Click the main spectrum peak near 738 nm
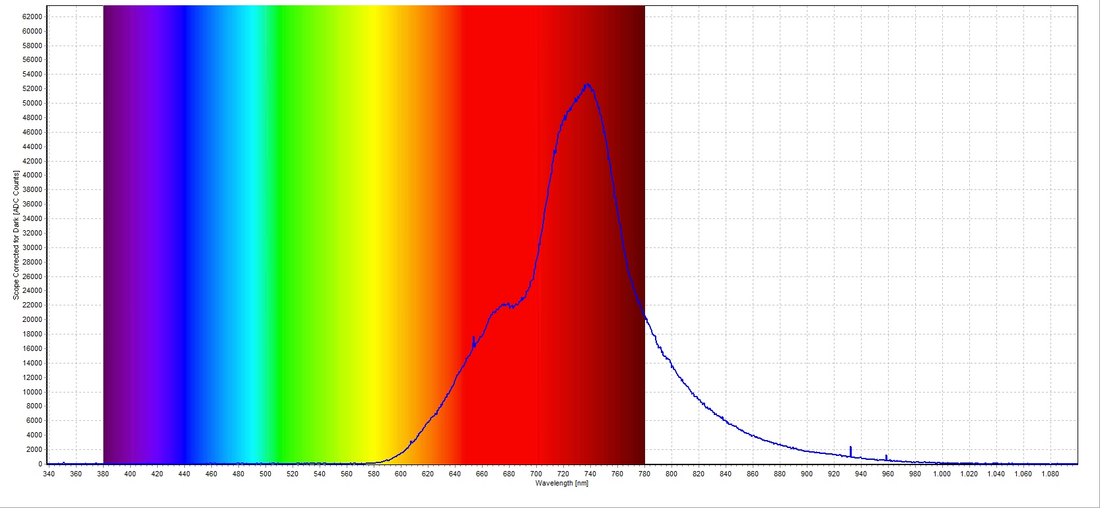This screenshot has height=508, width=1100. (587, 85)
